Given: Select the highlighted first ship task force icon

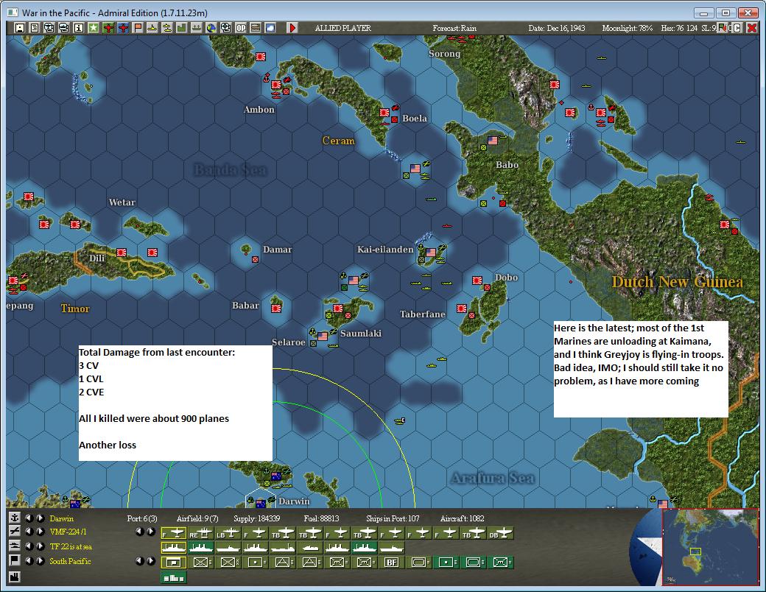Looking at the screenshot, I should 174,548.
